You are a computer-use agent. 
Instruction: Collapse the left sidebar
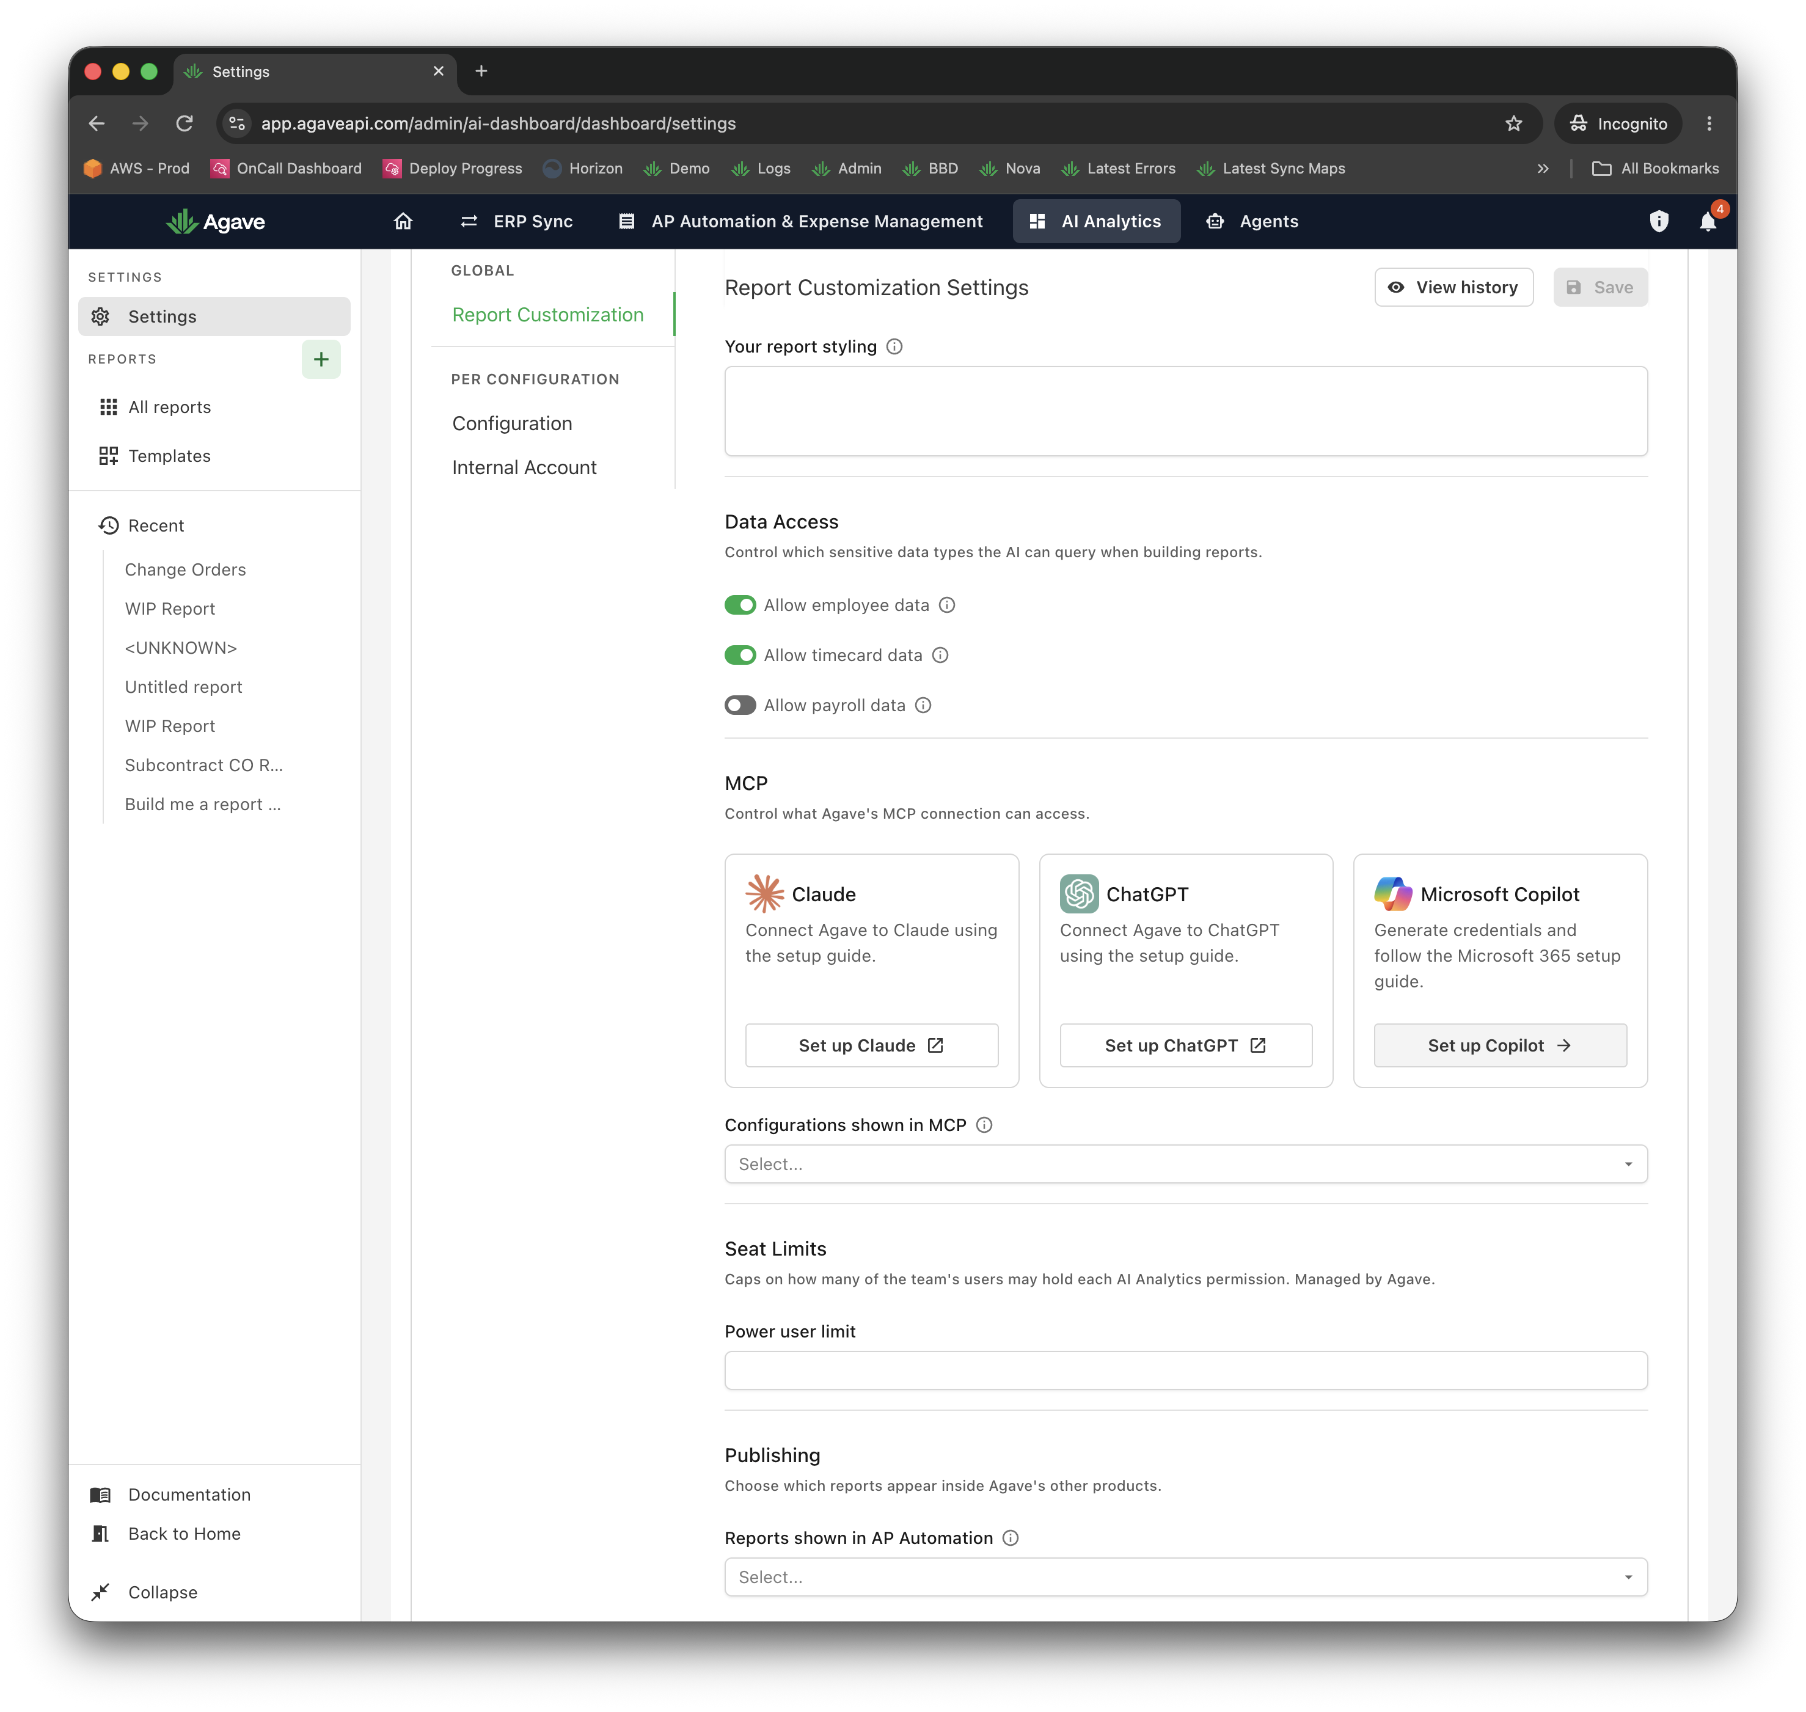click(x=163, y=1592)
